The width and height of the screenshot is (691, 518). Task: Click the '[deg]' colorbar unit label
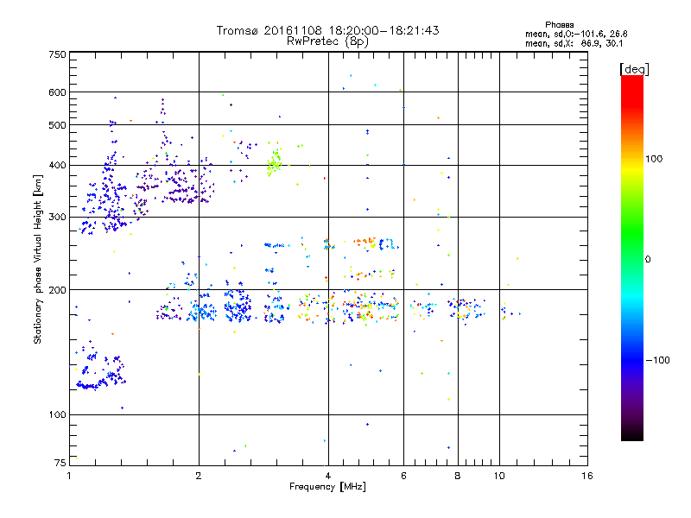tap(634, 69)
